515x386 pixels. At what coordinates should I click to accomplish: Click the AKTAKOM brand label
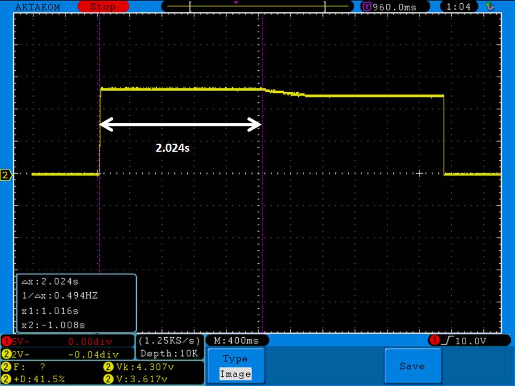(38, 7)
